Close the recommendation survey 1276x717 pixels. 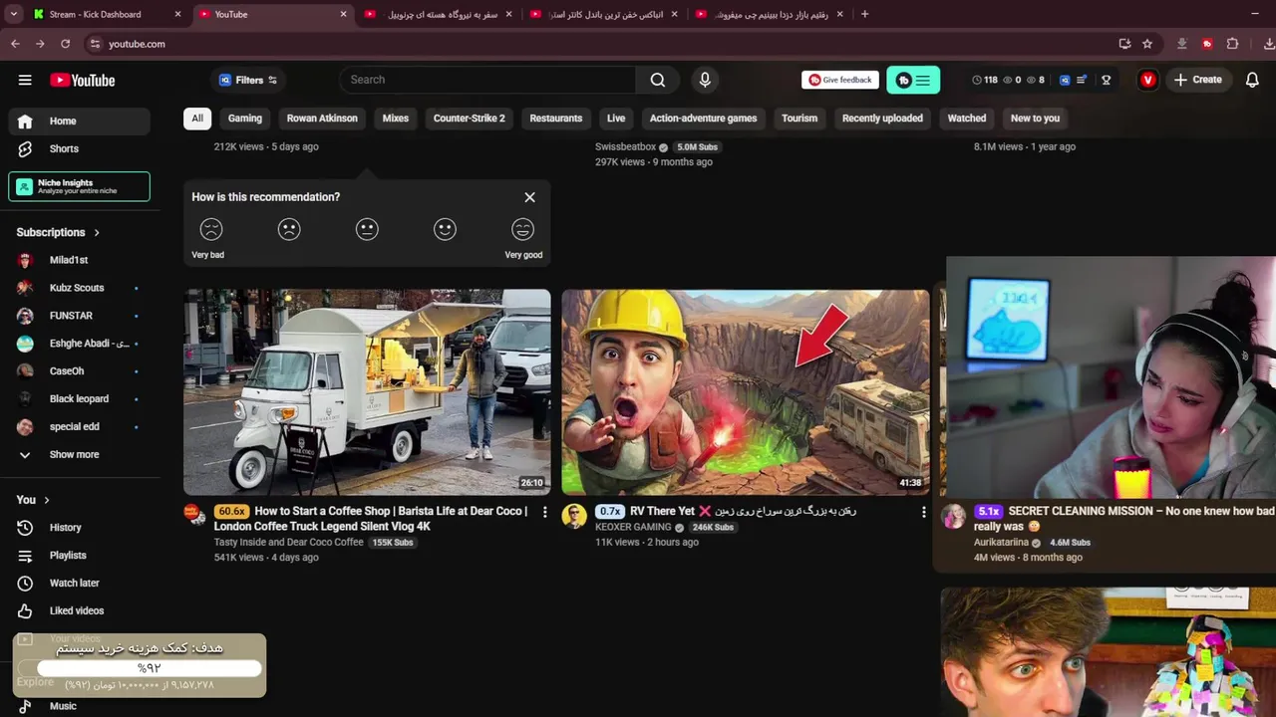pos(529,197)
